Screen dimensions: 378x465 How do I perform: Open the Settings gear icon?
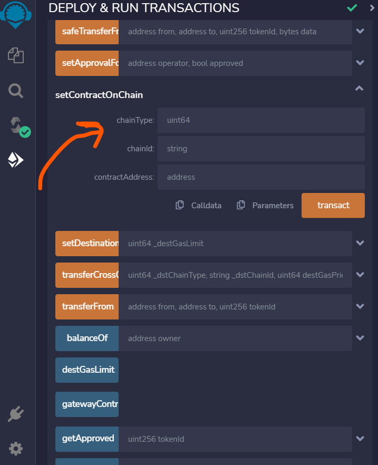(16, 449)
